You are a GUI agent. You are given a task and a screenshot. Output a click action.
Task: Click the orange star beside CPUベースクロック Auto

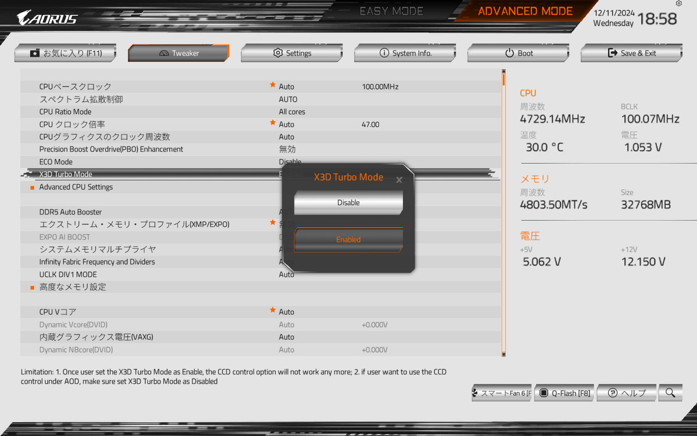[x=272, y=85]
